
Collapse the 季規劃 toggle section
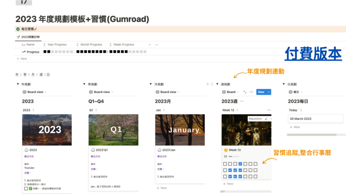(84, 84)
